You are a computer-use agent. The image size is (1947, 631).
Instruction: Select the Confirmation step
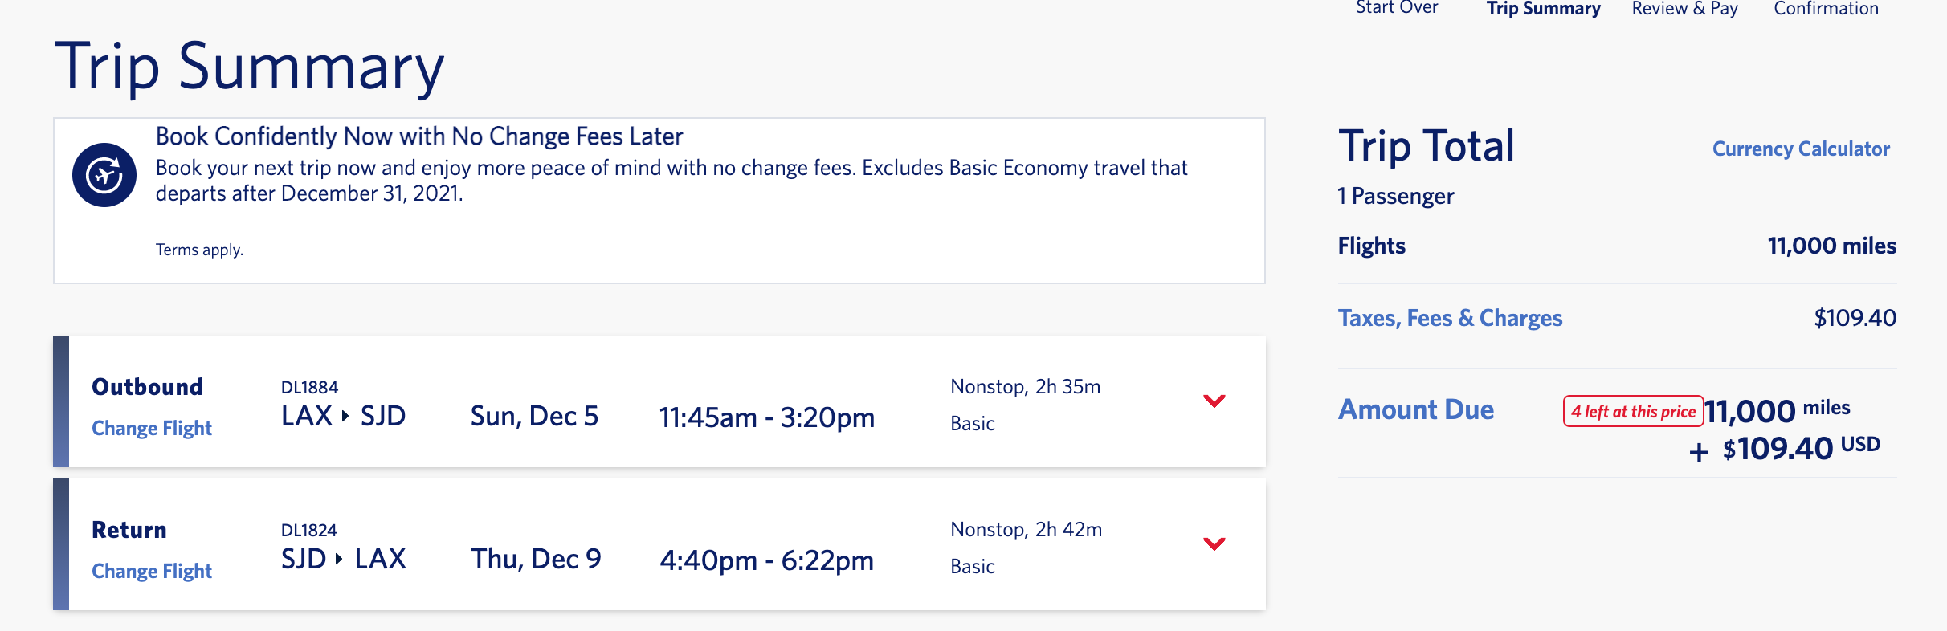click(1826, 8)
